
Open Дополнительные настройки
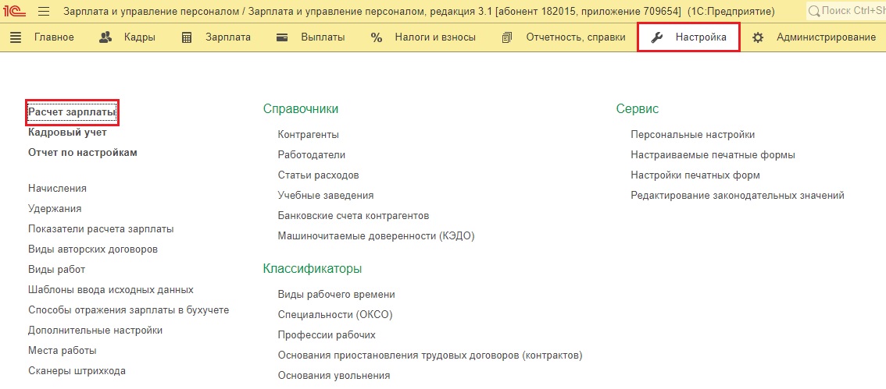pyautogui.click(x=95, y=331)
